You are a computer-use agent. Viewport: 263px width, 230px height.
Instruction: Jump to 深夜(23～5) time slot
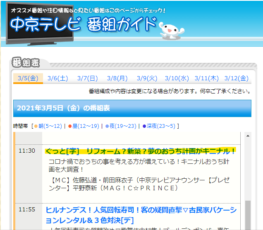[x=161, y=126]
